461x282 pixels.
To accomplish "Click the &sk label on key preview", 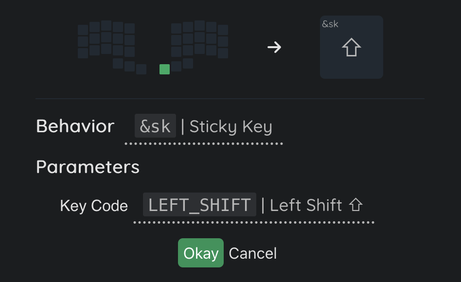I will coord(330,24).
